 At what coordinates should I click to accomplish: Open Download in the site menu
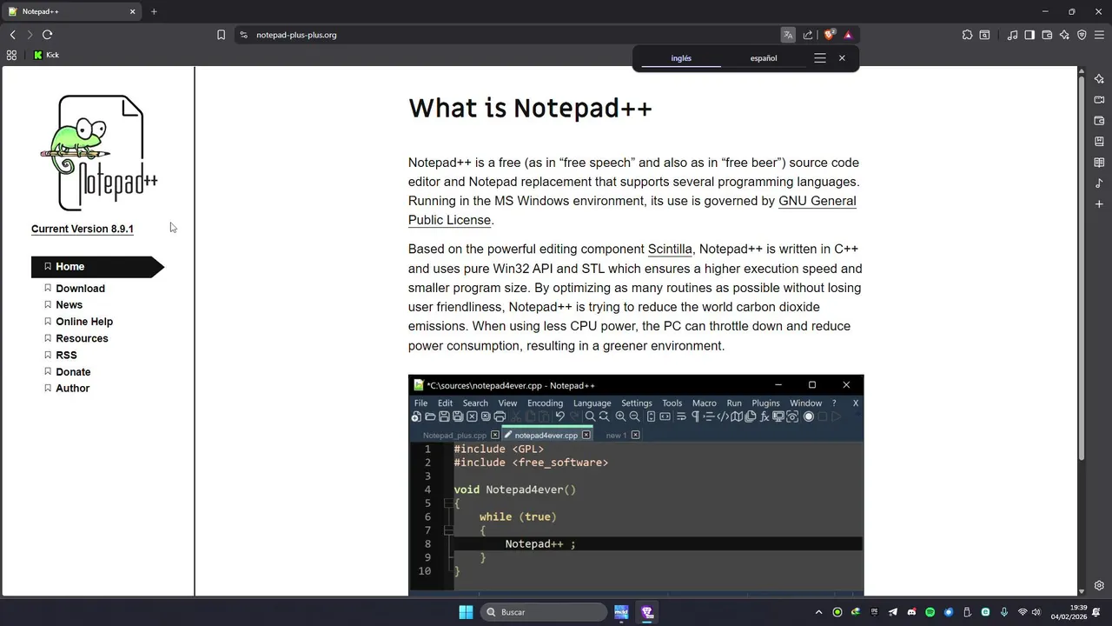click(80, 289)
